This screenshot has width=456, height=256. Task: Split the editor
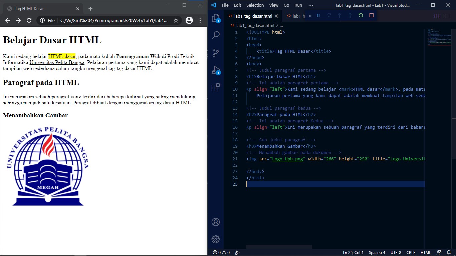point(437,15)
